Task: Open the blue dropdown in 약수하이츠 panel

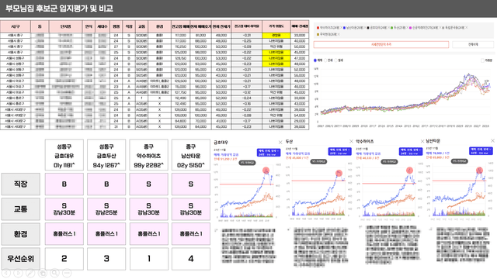Action: pyautogui.click(x=411, y=152)
